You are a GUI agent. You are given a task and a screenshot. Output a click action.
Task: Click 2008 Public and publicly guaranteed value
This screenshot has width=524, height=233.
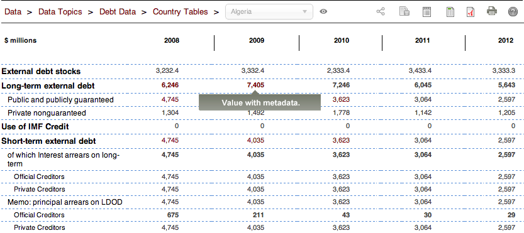pyautogui.click(x=170, y=99)
